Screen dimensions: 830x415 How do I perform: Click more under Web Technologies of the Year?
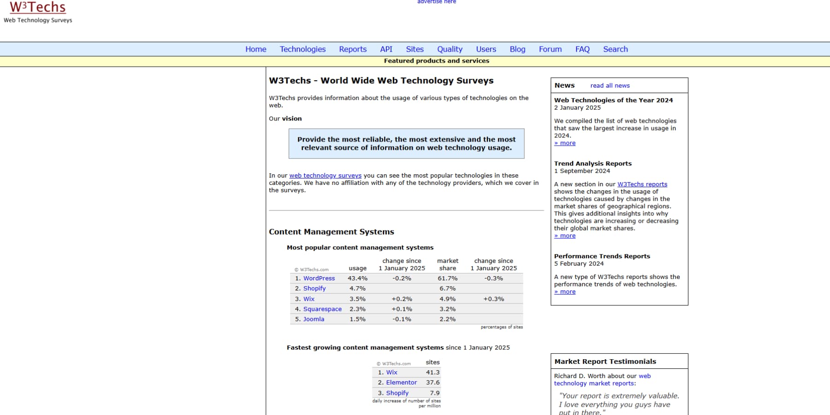565,143
